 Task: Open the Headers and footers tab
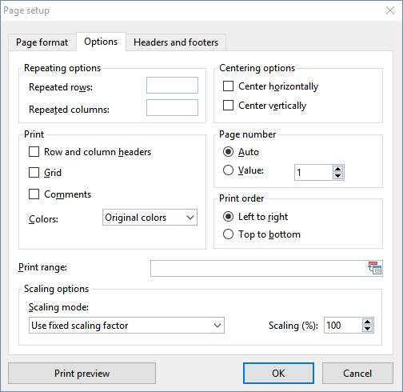point(176,42)
